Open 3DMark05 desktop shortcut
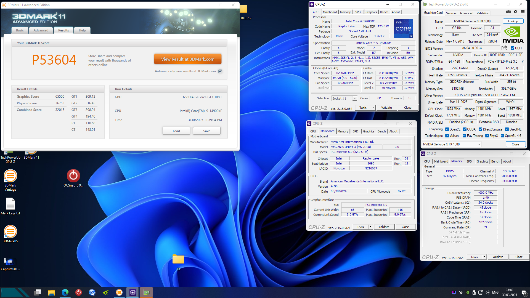The image size is (530, 298). (x=10, y=234)
